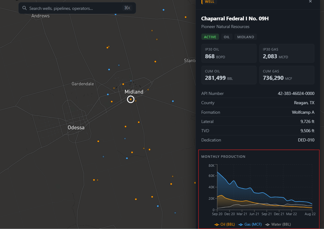Click the MIDLAND basin tag
The width and height of the screenshot is (324, 229).
point(245,37)
